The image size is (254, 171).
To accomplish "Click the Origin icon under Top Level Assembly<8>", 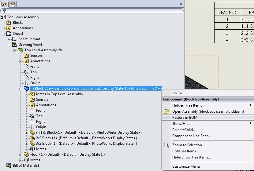I will coord(26,83).
